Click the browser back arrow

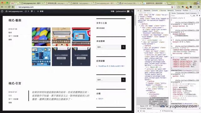(2, 7)
